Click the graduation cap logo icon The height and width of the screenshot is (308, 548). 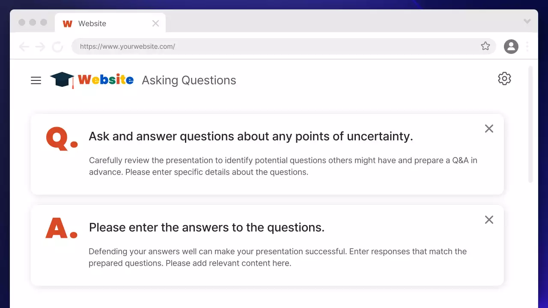[x=63, y=80]
